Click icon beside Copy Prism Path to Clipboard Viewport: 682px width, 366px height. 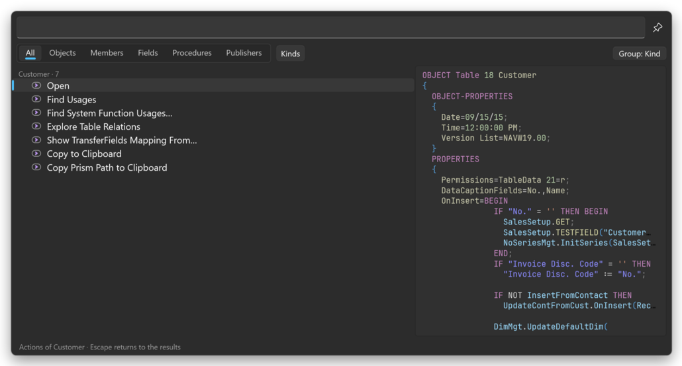36,167
